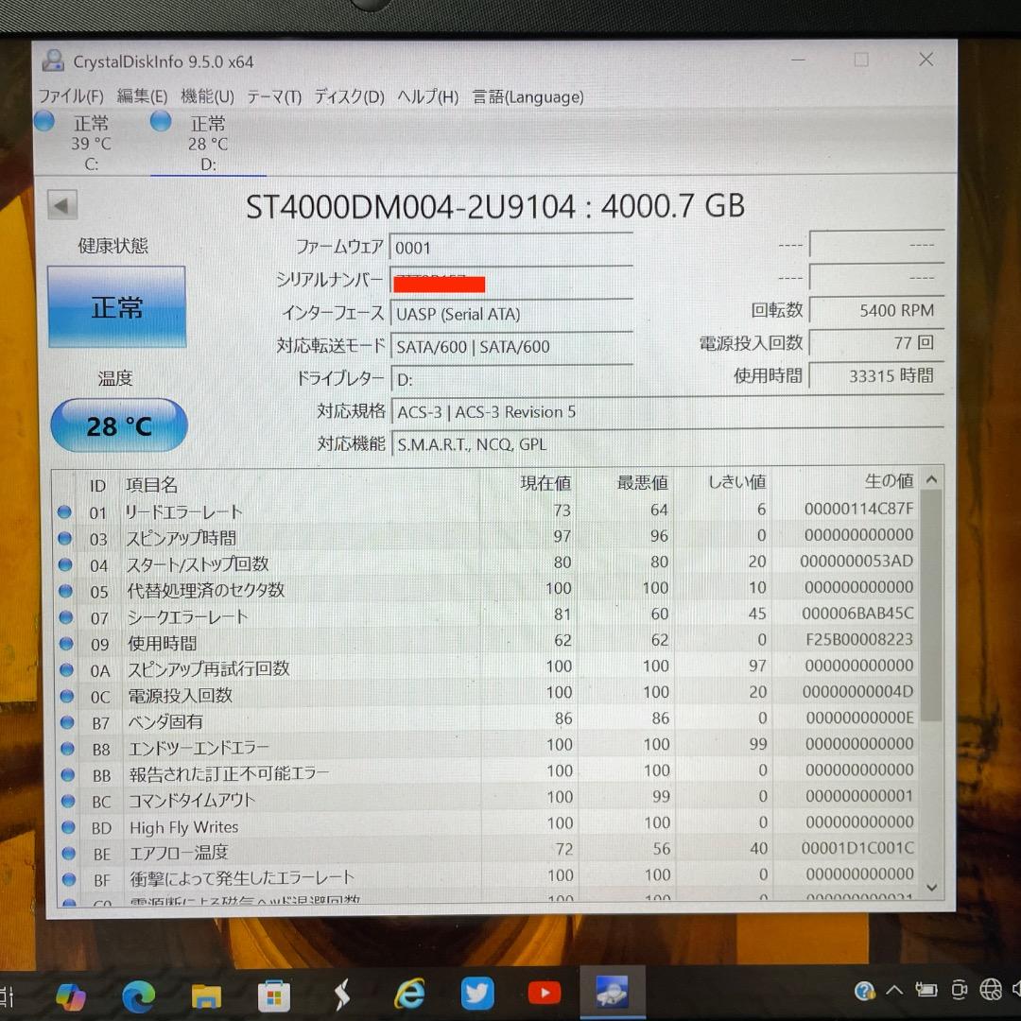This screenshot has width=1021, height=1021.
Task: Open the Twitter app from the taskbar
Action: click(x=477, y=994)
